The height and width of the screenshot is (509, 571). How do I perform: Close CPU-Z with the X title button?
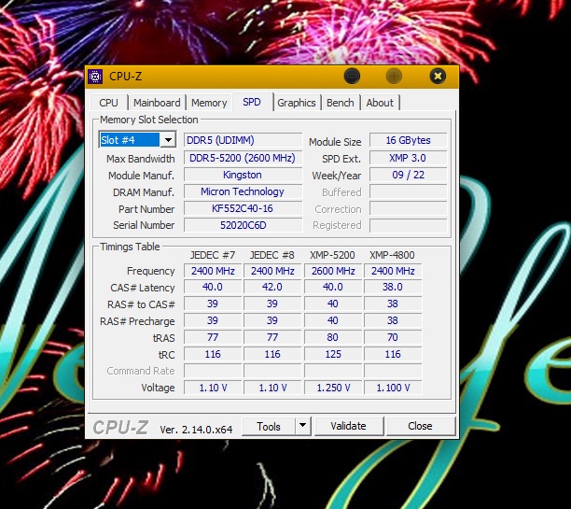pos(438,77)
